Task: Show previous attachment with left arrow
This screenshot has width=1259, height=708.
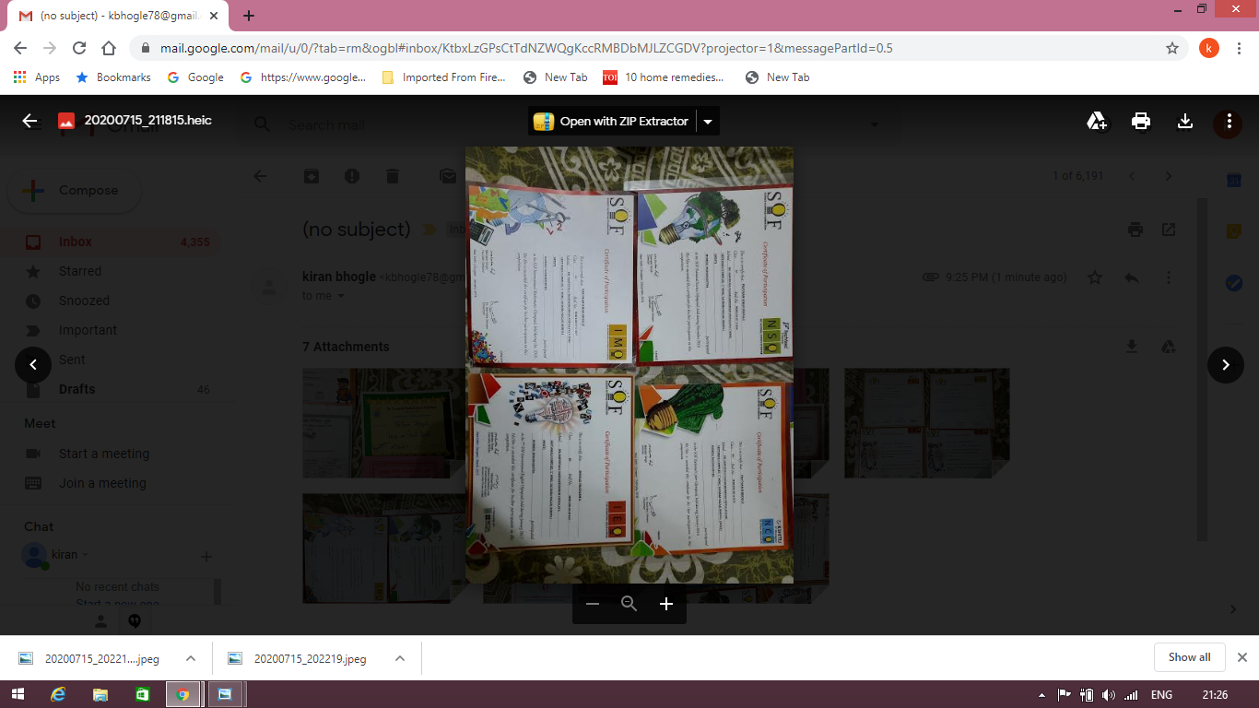Action: coord(33,365)
